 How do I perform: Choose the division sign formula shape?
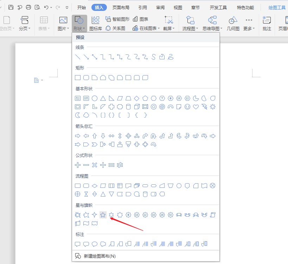click(x=103, y=165)
